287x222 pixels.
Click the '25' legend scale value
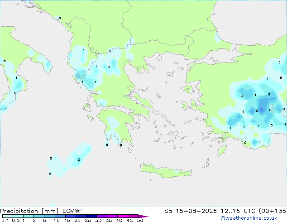[88, 220]
